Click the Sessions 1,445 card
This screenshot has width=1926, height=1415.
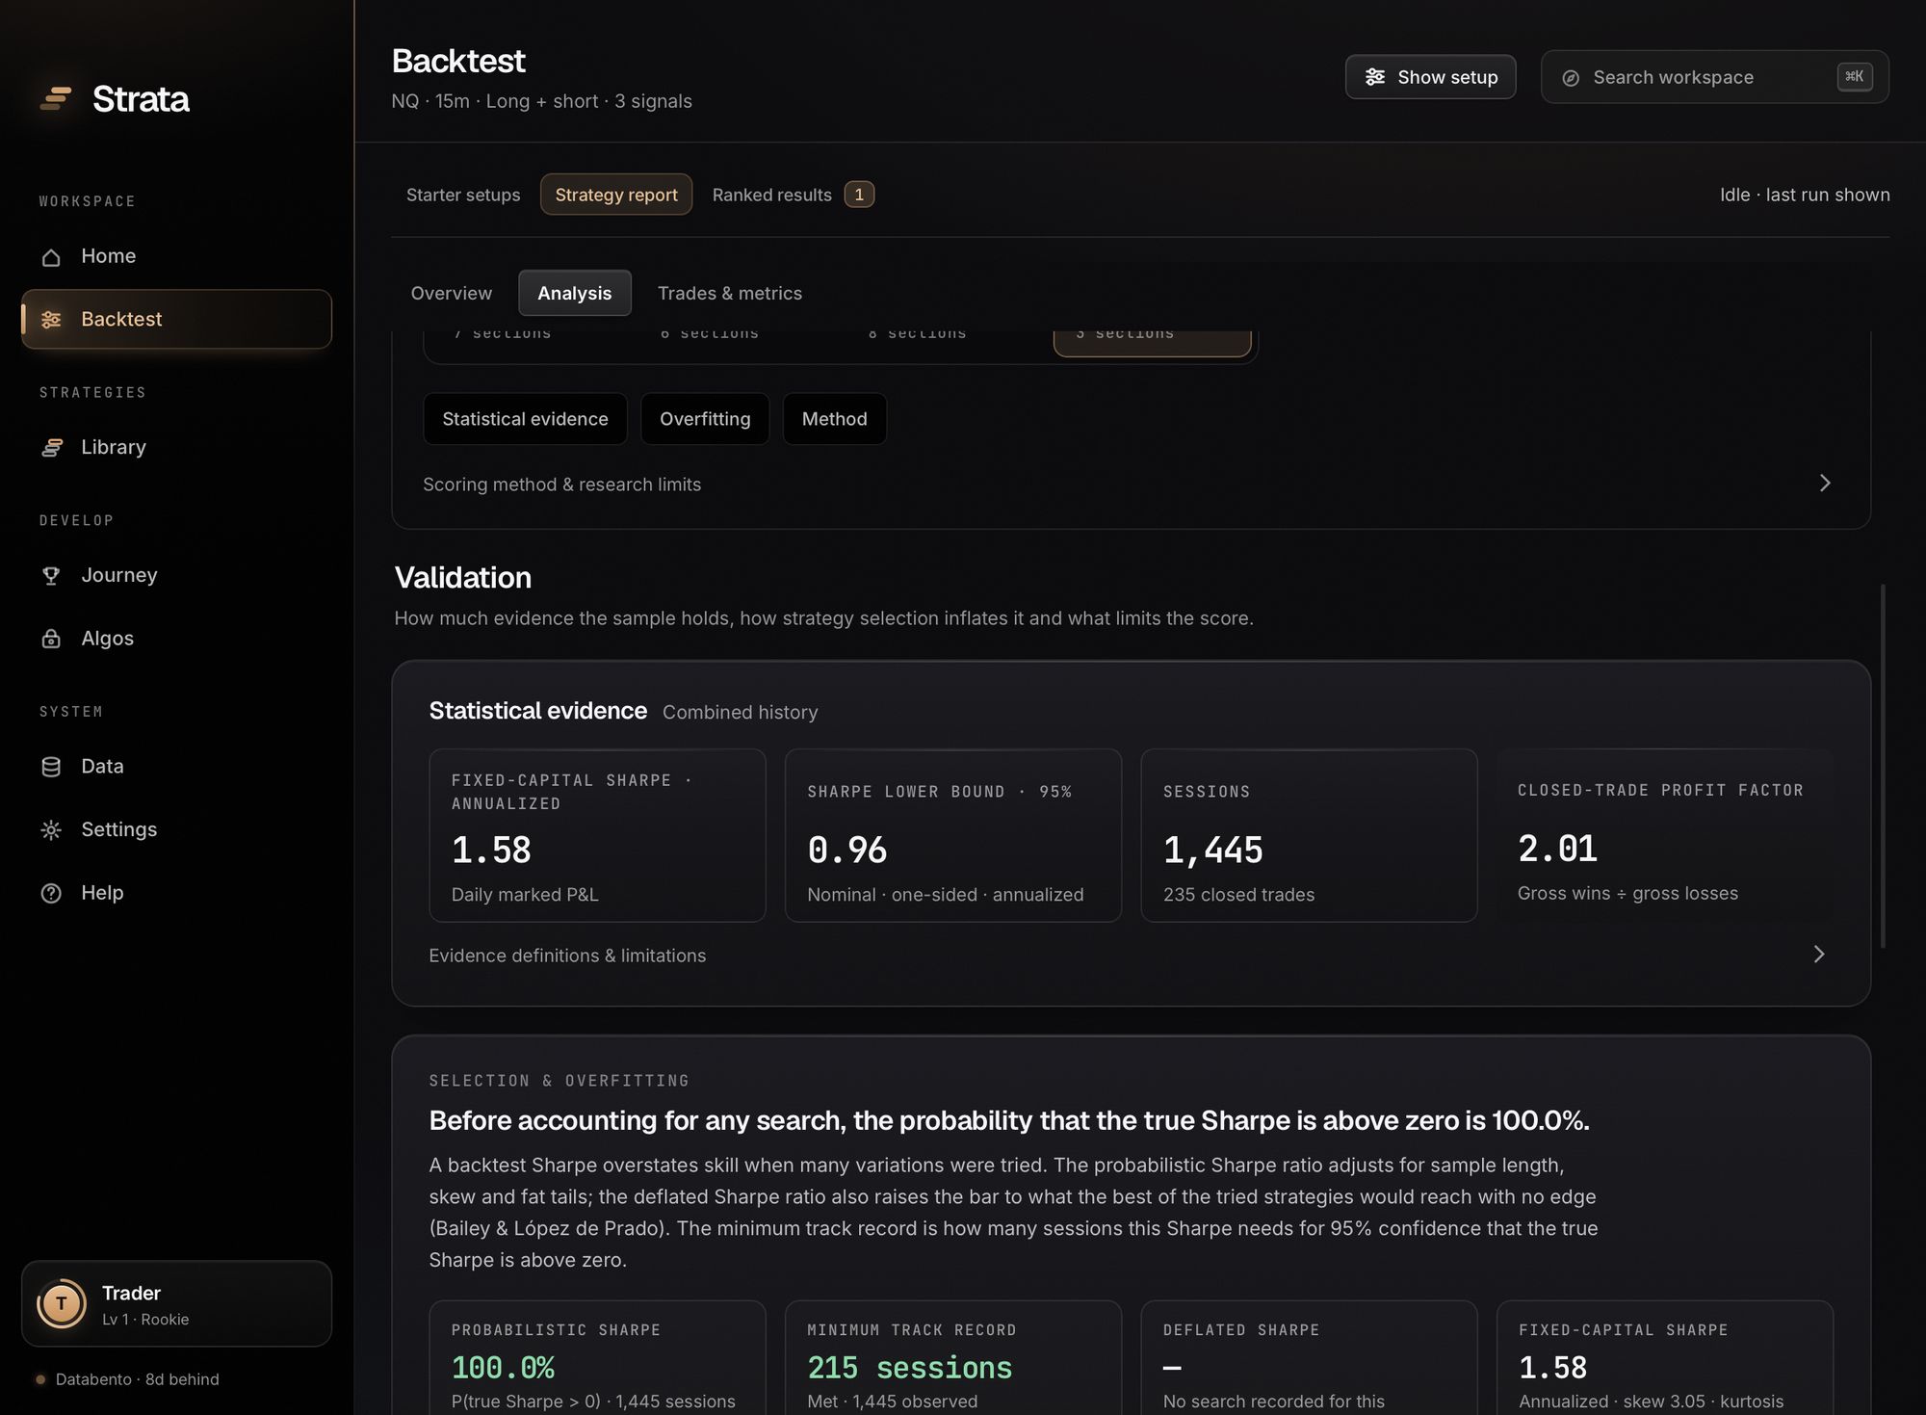tap(1309, 835)
